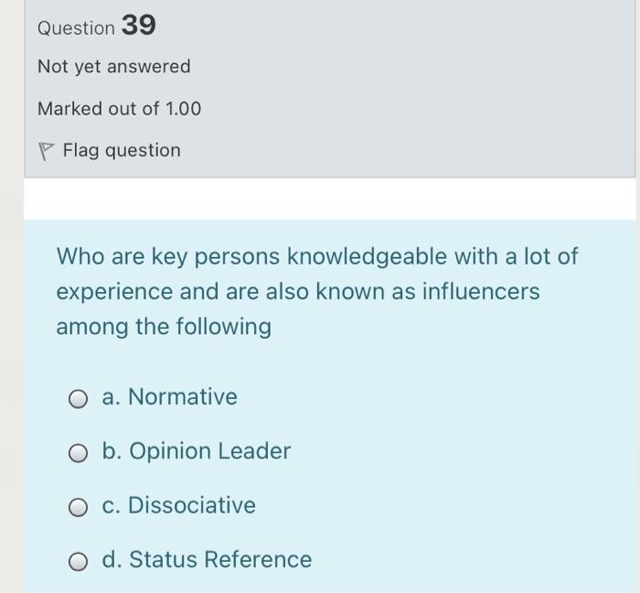The height and width of the screenshot is (593, 640).
Task: Click the 'a. Normative' answer label
Action: 170,397
